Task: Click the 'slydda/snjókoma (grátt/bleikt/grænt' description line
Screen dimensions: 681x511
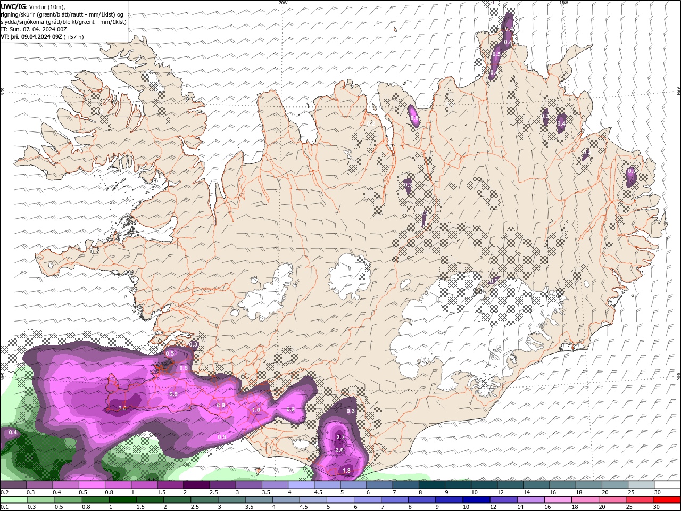Action: pos(64,22)
